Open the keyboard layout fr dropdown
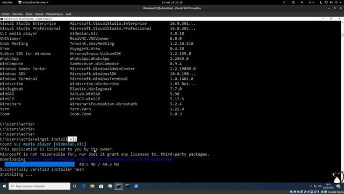Viewport: 344px width, 194px height. point(311,2)
